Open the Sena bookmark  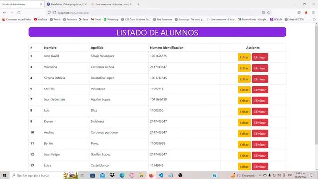(84, 20)
